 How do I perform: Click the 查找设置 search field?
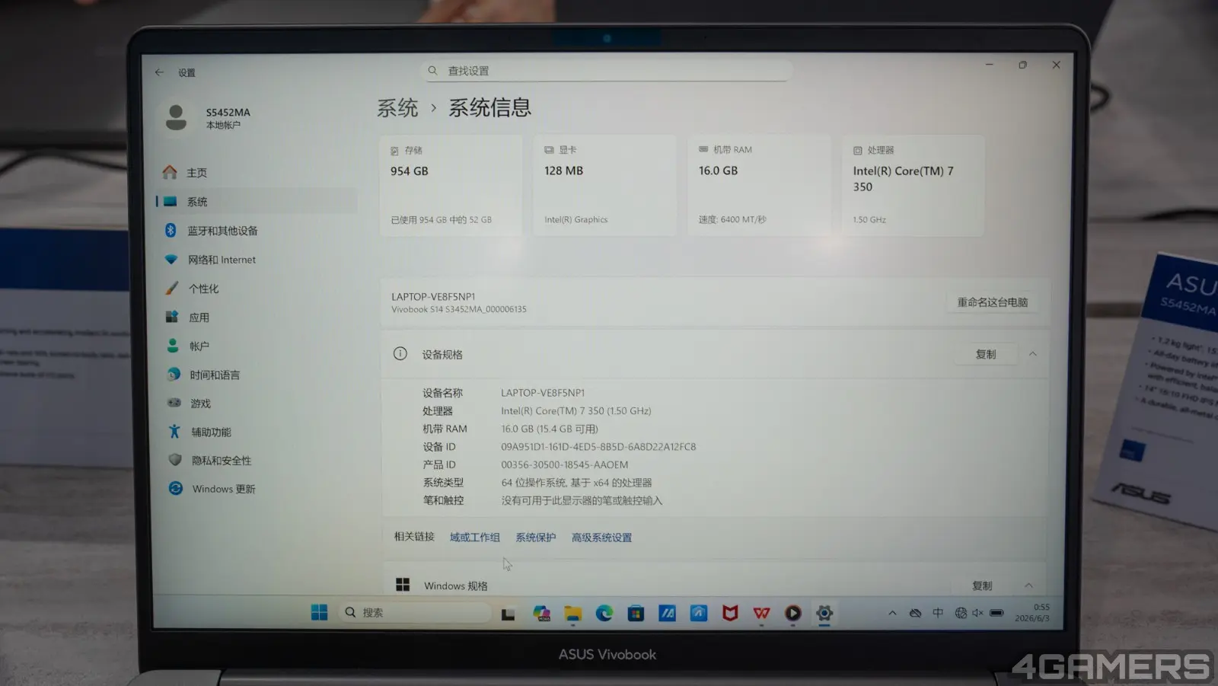(607, 71)
